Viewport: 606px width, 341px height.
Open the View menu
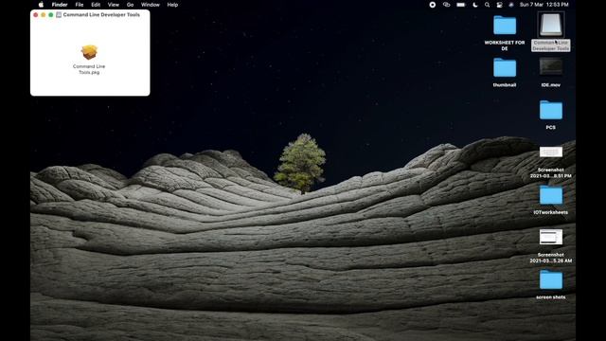pyautogui.click(x=114, y=5)
